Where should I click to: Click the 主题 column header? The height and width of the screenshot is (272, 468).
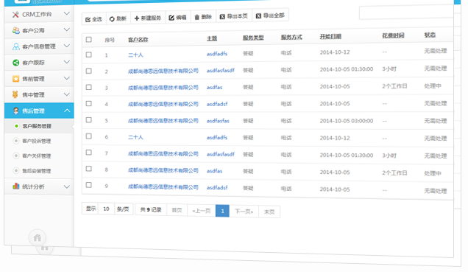point(212,38)
